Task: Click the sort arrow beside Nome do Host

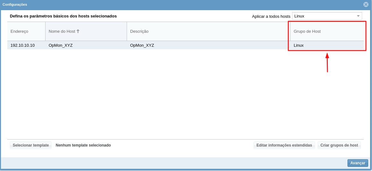Action: (x=78, y=31)
